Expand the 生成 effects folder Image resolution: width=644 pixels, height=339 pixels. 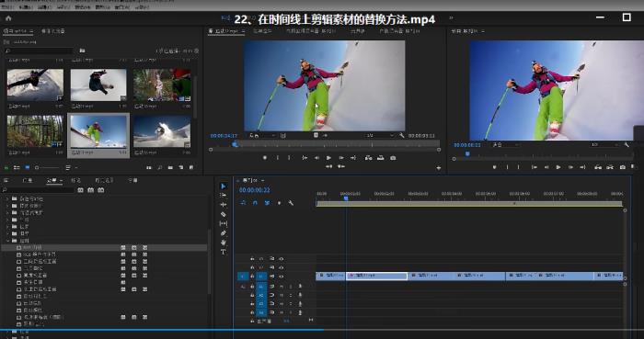point(7,220)
